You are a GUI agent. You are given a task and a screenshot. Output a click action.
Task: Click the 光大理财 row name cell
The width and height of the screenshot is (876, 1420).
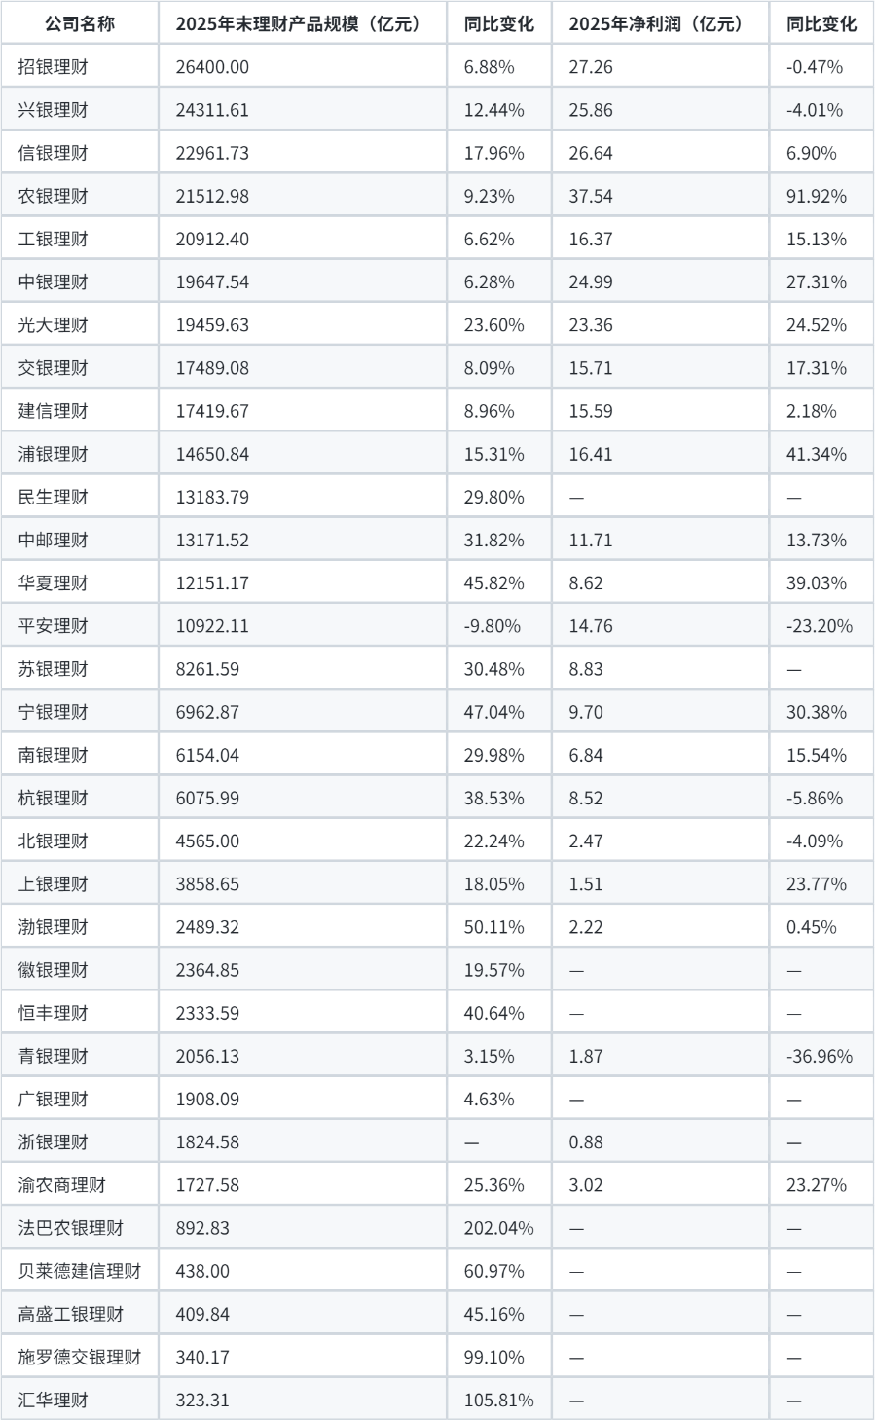pos(54,324)
